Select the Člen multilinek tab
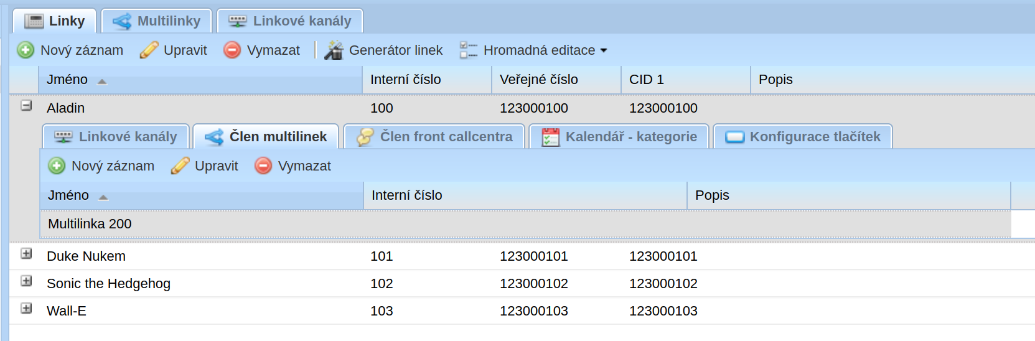Image resolution: width=1035 pixels, height=341 pixels. point(266,137)
